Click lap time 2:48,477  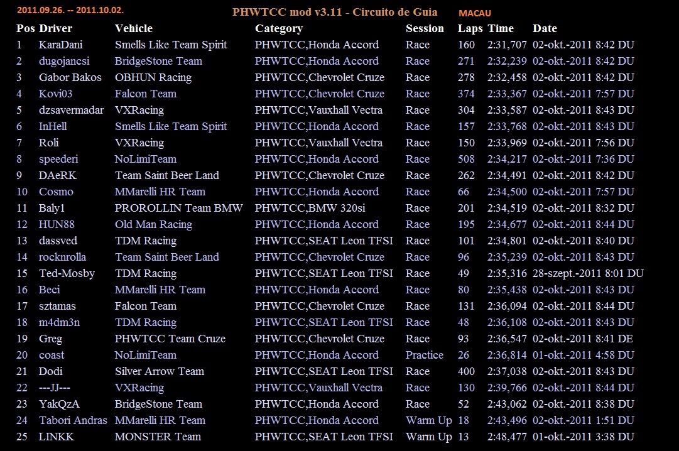point(507,437)
